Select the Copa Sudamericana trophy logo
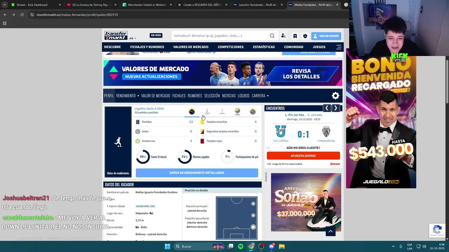 click(222, 112)
